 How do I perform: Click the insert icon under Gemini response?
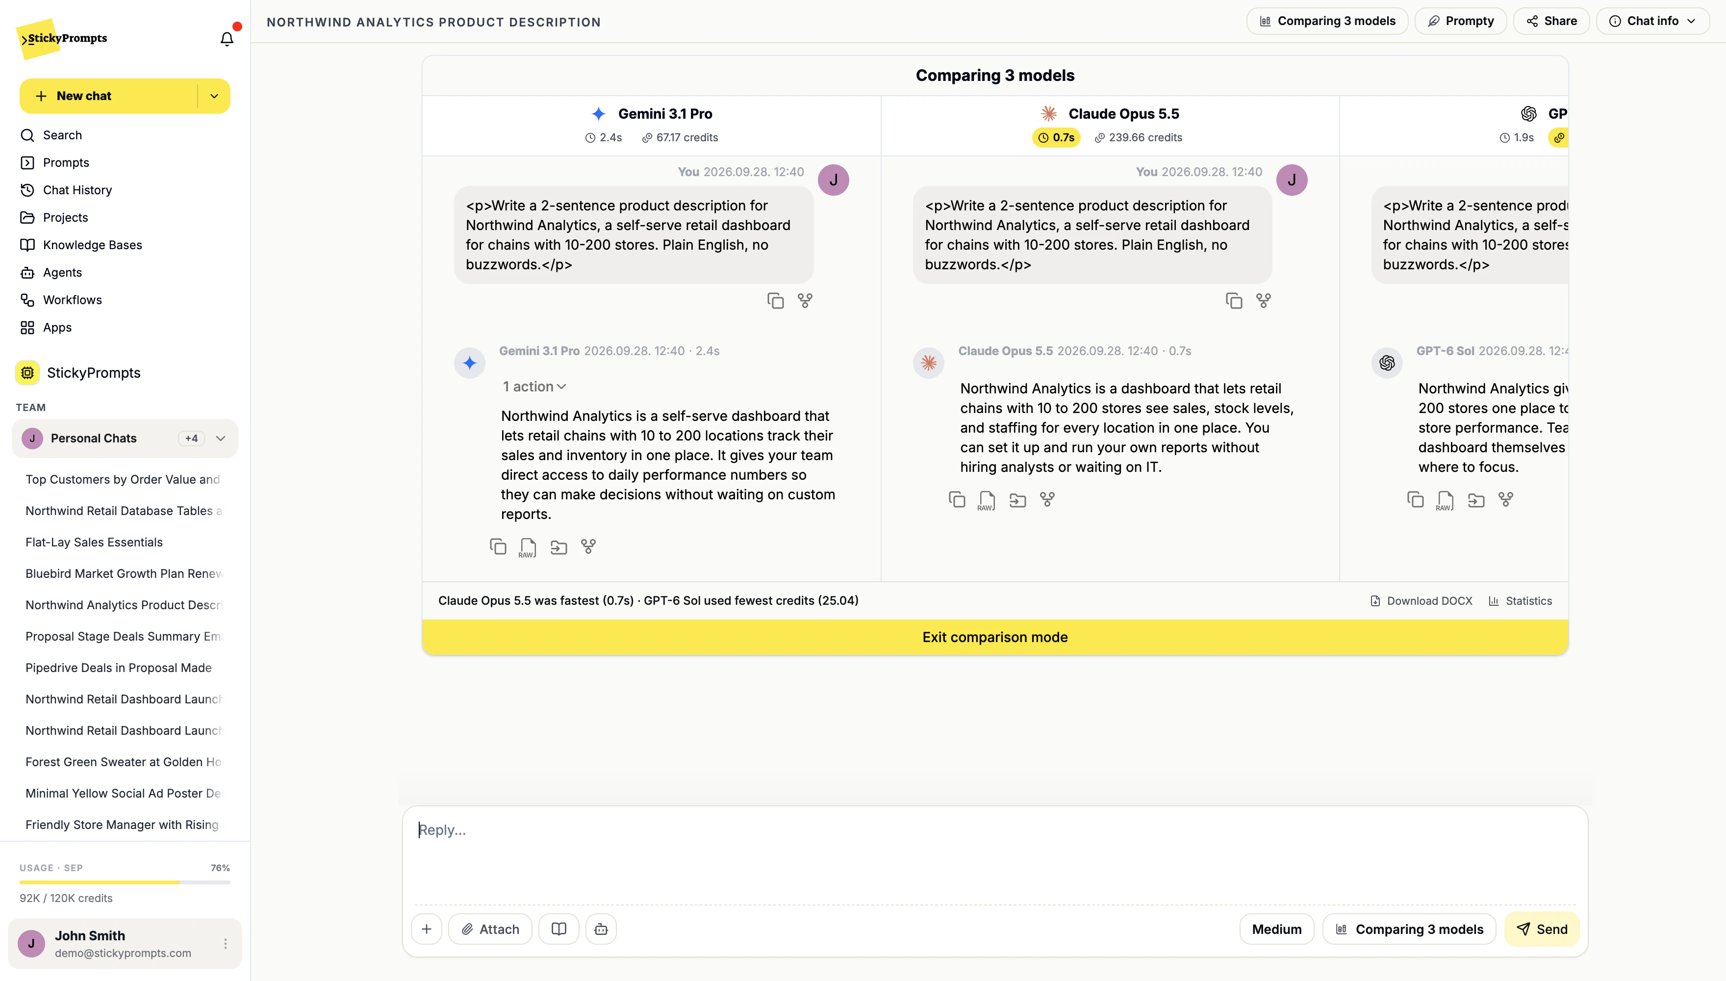click(x=558, y=547)
